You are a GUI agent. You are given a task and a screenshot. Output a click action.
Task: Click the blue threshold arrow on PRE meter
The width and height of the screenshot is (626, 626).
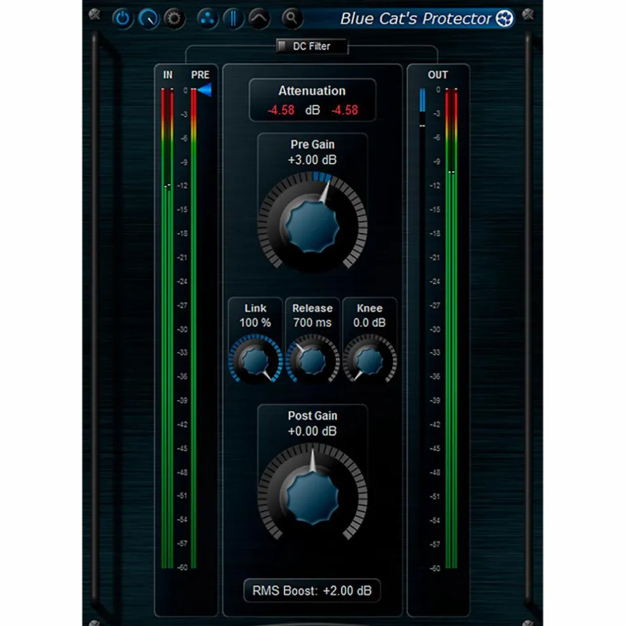(x=205, y=90)
